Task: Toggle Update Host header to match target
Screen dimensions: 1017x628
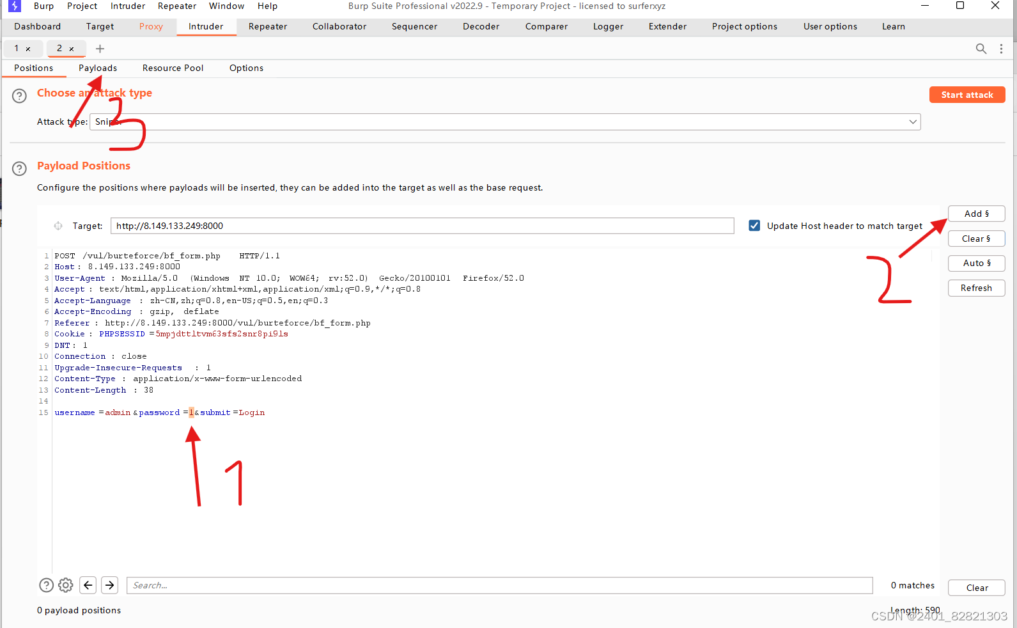Action: (754, 226)
